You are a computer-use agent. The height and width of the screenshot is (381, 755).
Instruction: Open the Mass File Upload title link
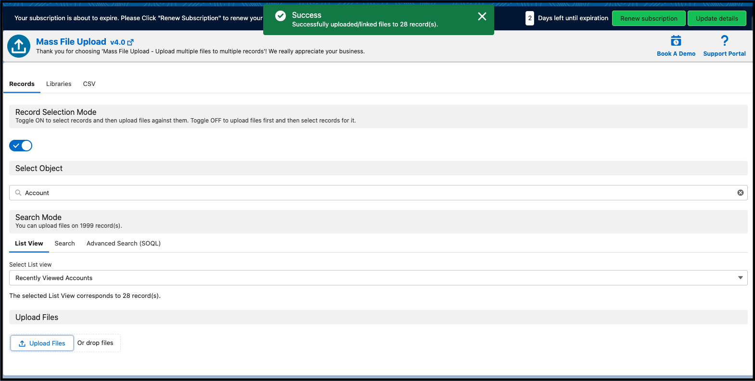71,42
